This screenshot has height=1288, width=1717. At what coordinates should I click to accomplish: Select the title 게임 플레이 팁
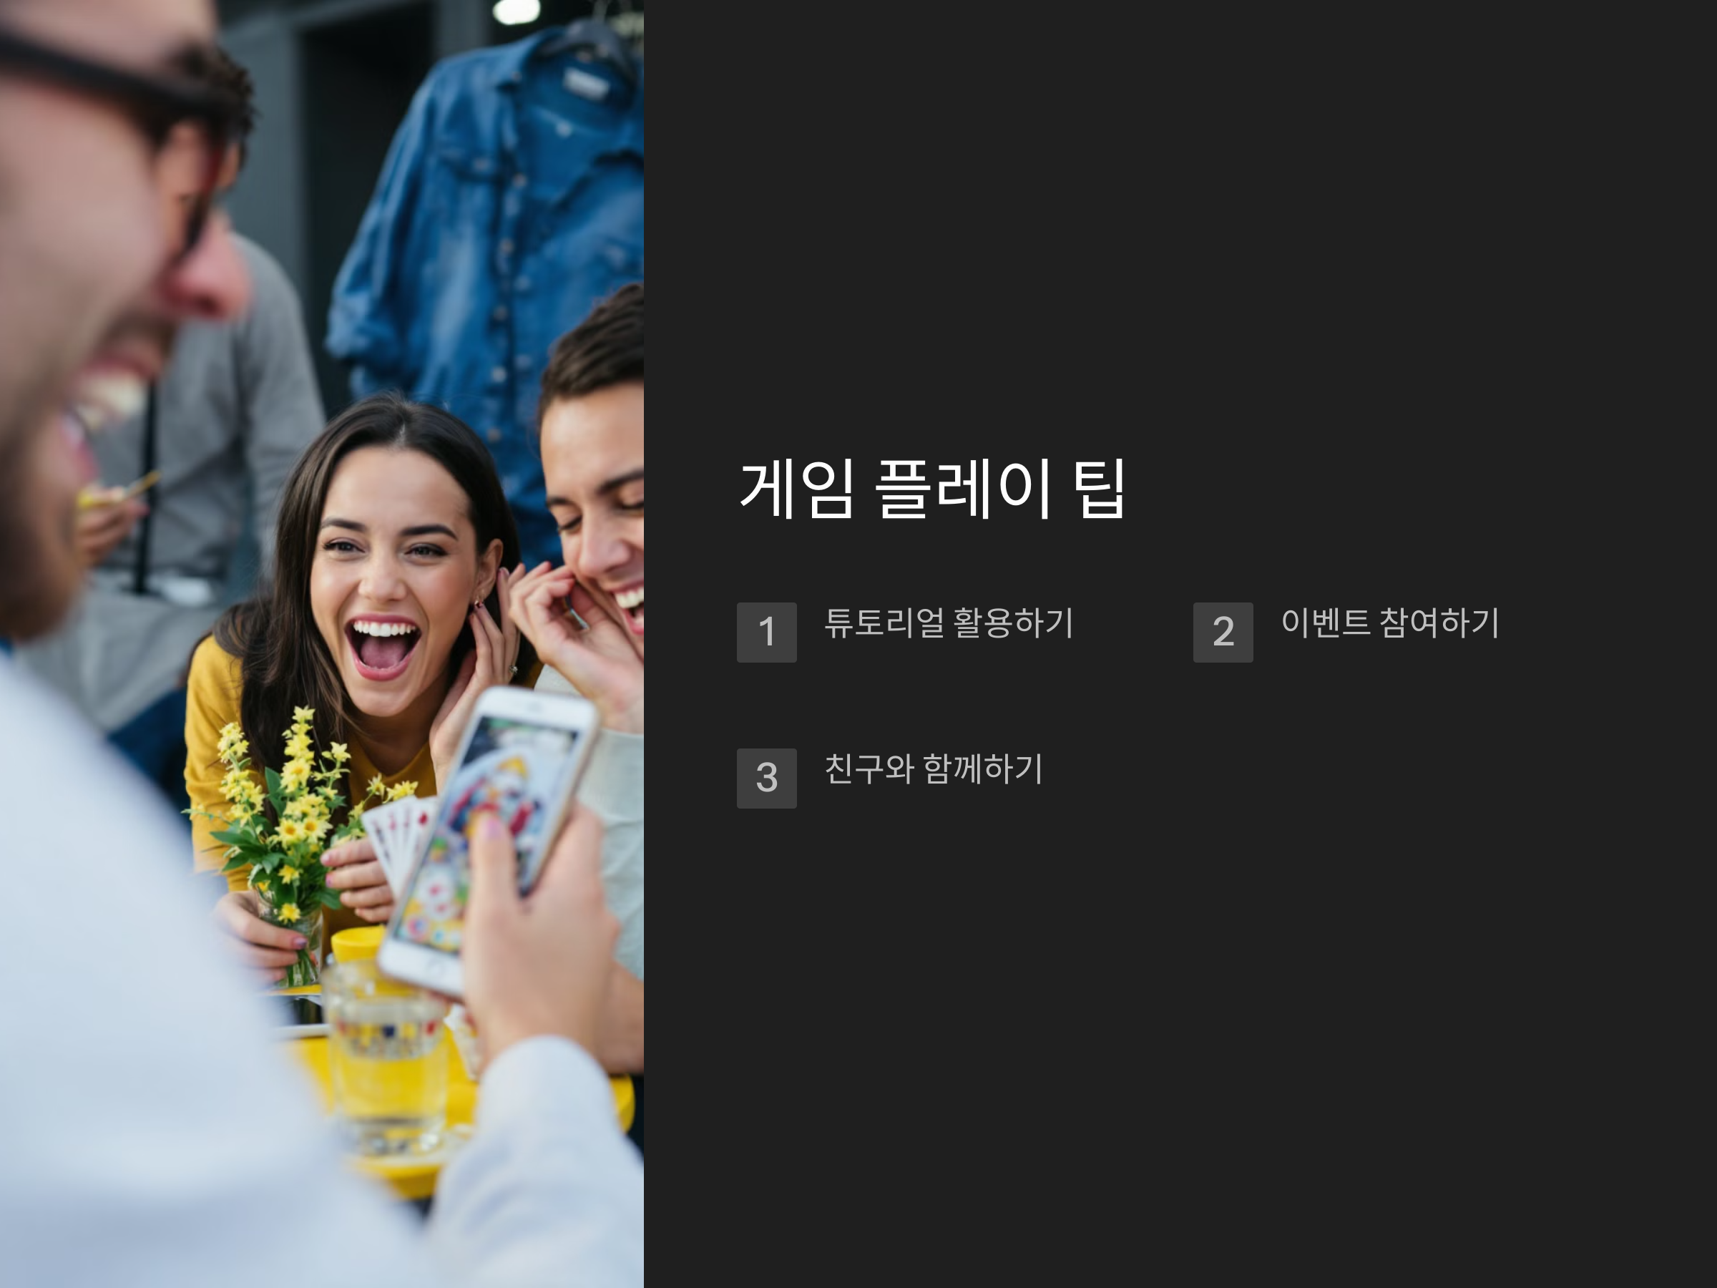(931, 489)
